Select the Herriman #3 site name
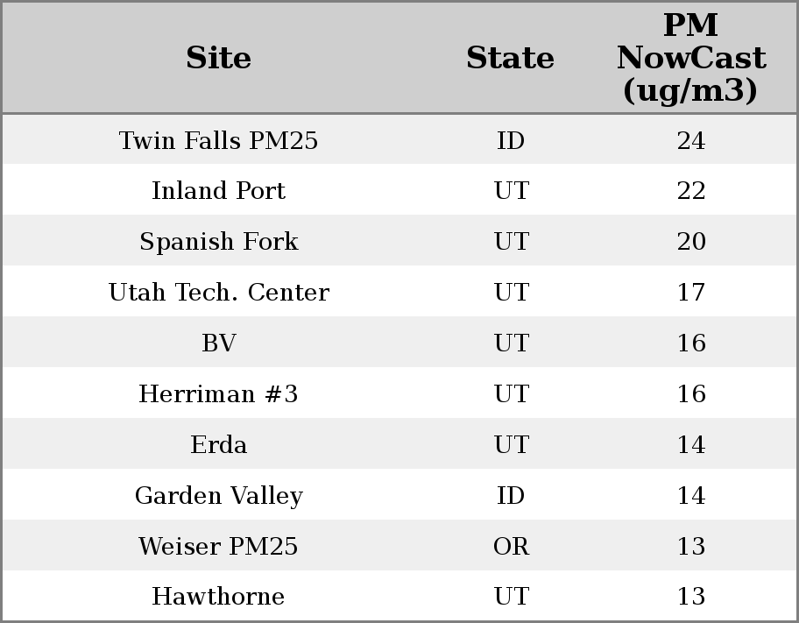 pos(218,394)
